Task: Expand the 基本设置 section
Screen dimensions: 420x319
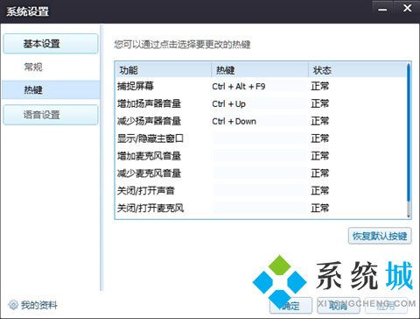Action: (51, 44)
